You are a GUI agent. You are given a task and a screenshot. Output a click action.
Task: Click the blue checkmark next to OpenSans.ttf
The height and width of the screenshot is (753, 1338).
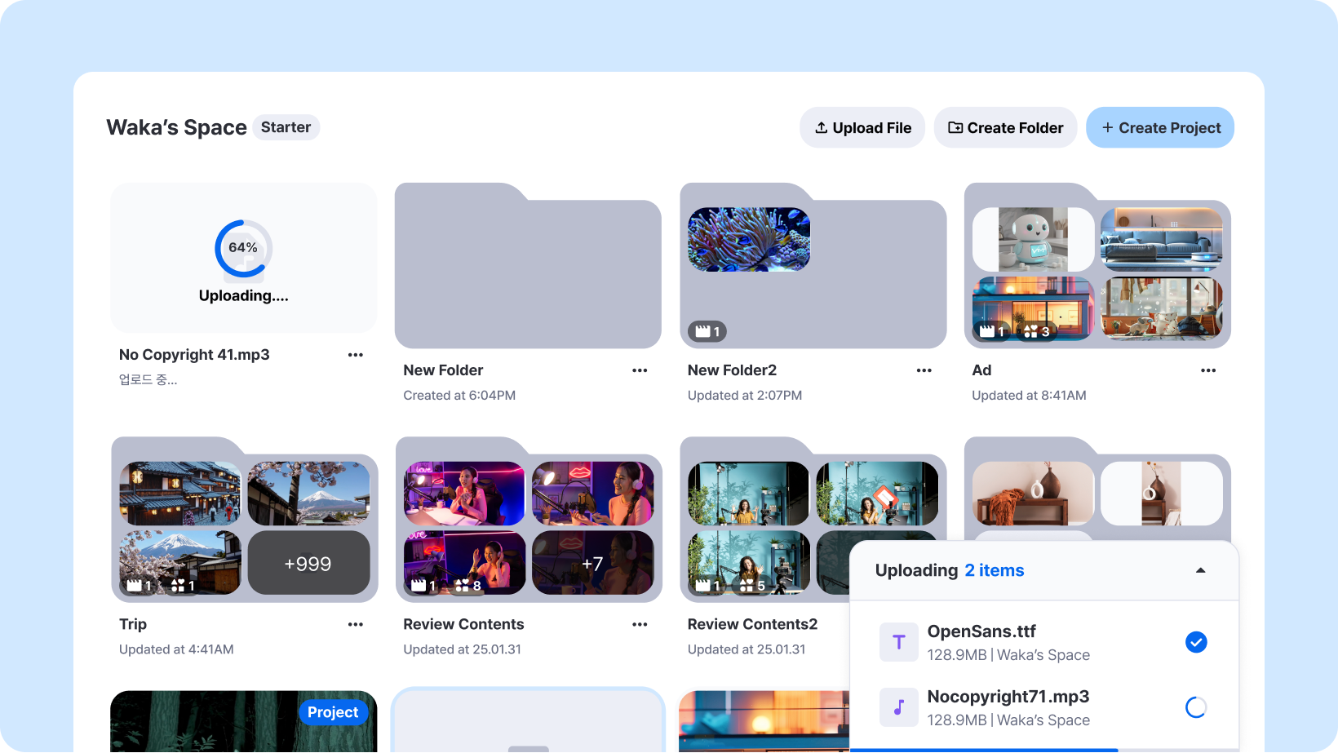pyautogui.click(x=1196, y=642)
